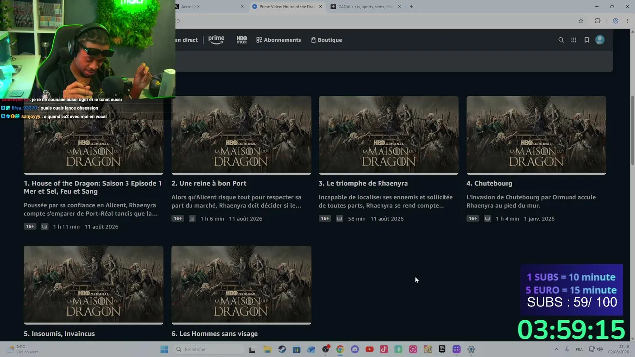
Task: Open Microsoft Store from the taskbar
Action: (x=296, y=349)
